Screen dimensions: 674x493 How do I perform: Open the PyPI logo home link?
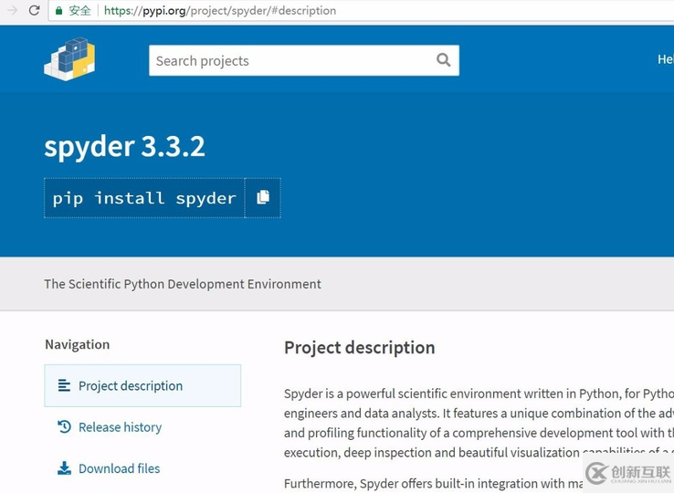(x=69, y=58)
